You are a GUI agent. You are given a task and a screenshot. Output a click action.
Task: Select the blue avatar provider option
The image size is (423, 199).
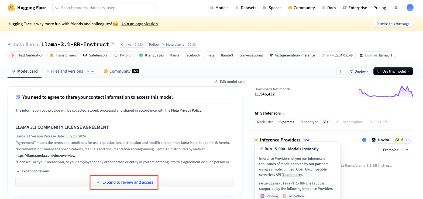tap(364, 140)
